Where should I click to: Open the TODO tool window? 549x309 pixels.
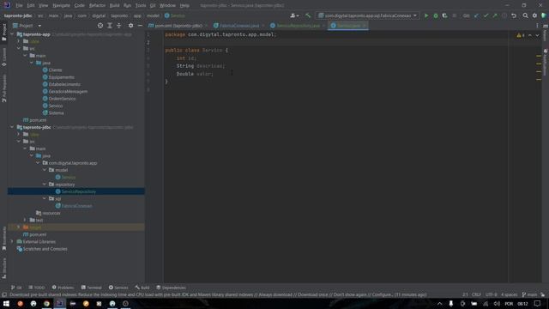(37, 288)
